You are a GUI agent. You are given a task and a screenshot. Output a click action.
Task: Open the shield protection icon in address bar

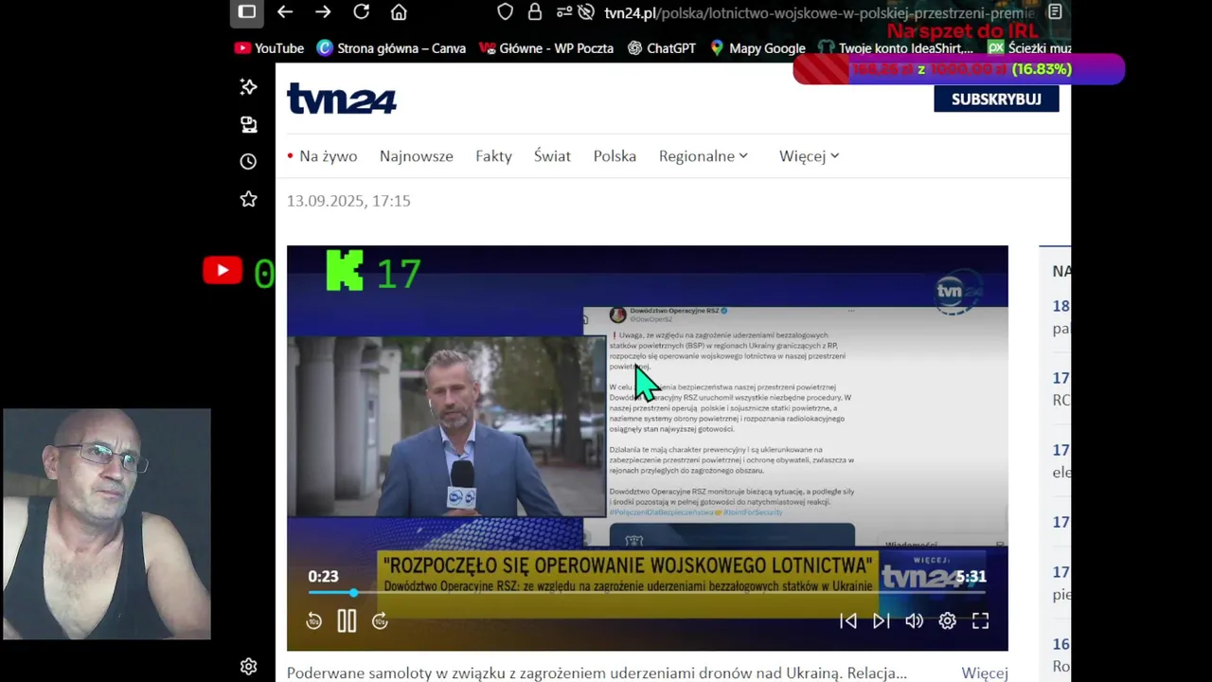tap(506, 12)
